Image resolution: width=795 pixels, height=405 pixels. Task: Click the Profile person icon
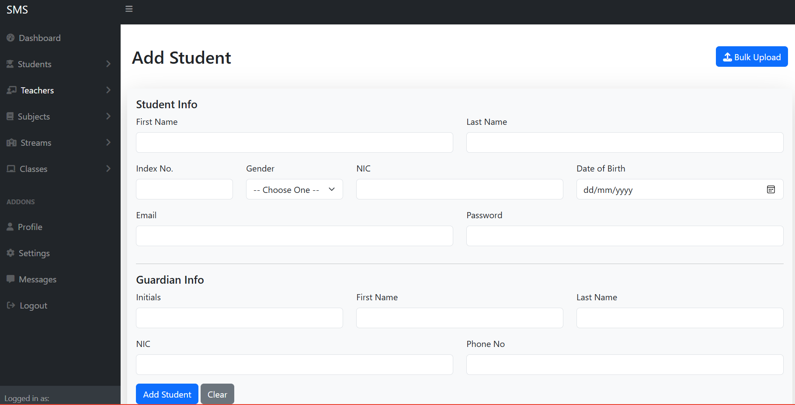pyautogui.click(x=10, y=227)
